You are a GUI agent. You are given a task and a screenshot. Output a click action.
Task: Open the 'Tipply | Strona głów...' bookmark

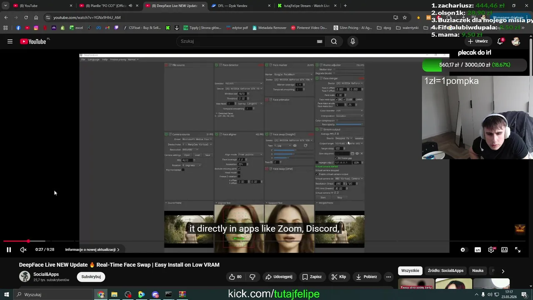coord(202,28)
